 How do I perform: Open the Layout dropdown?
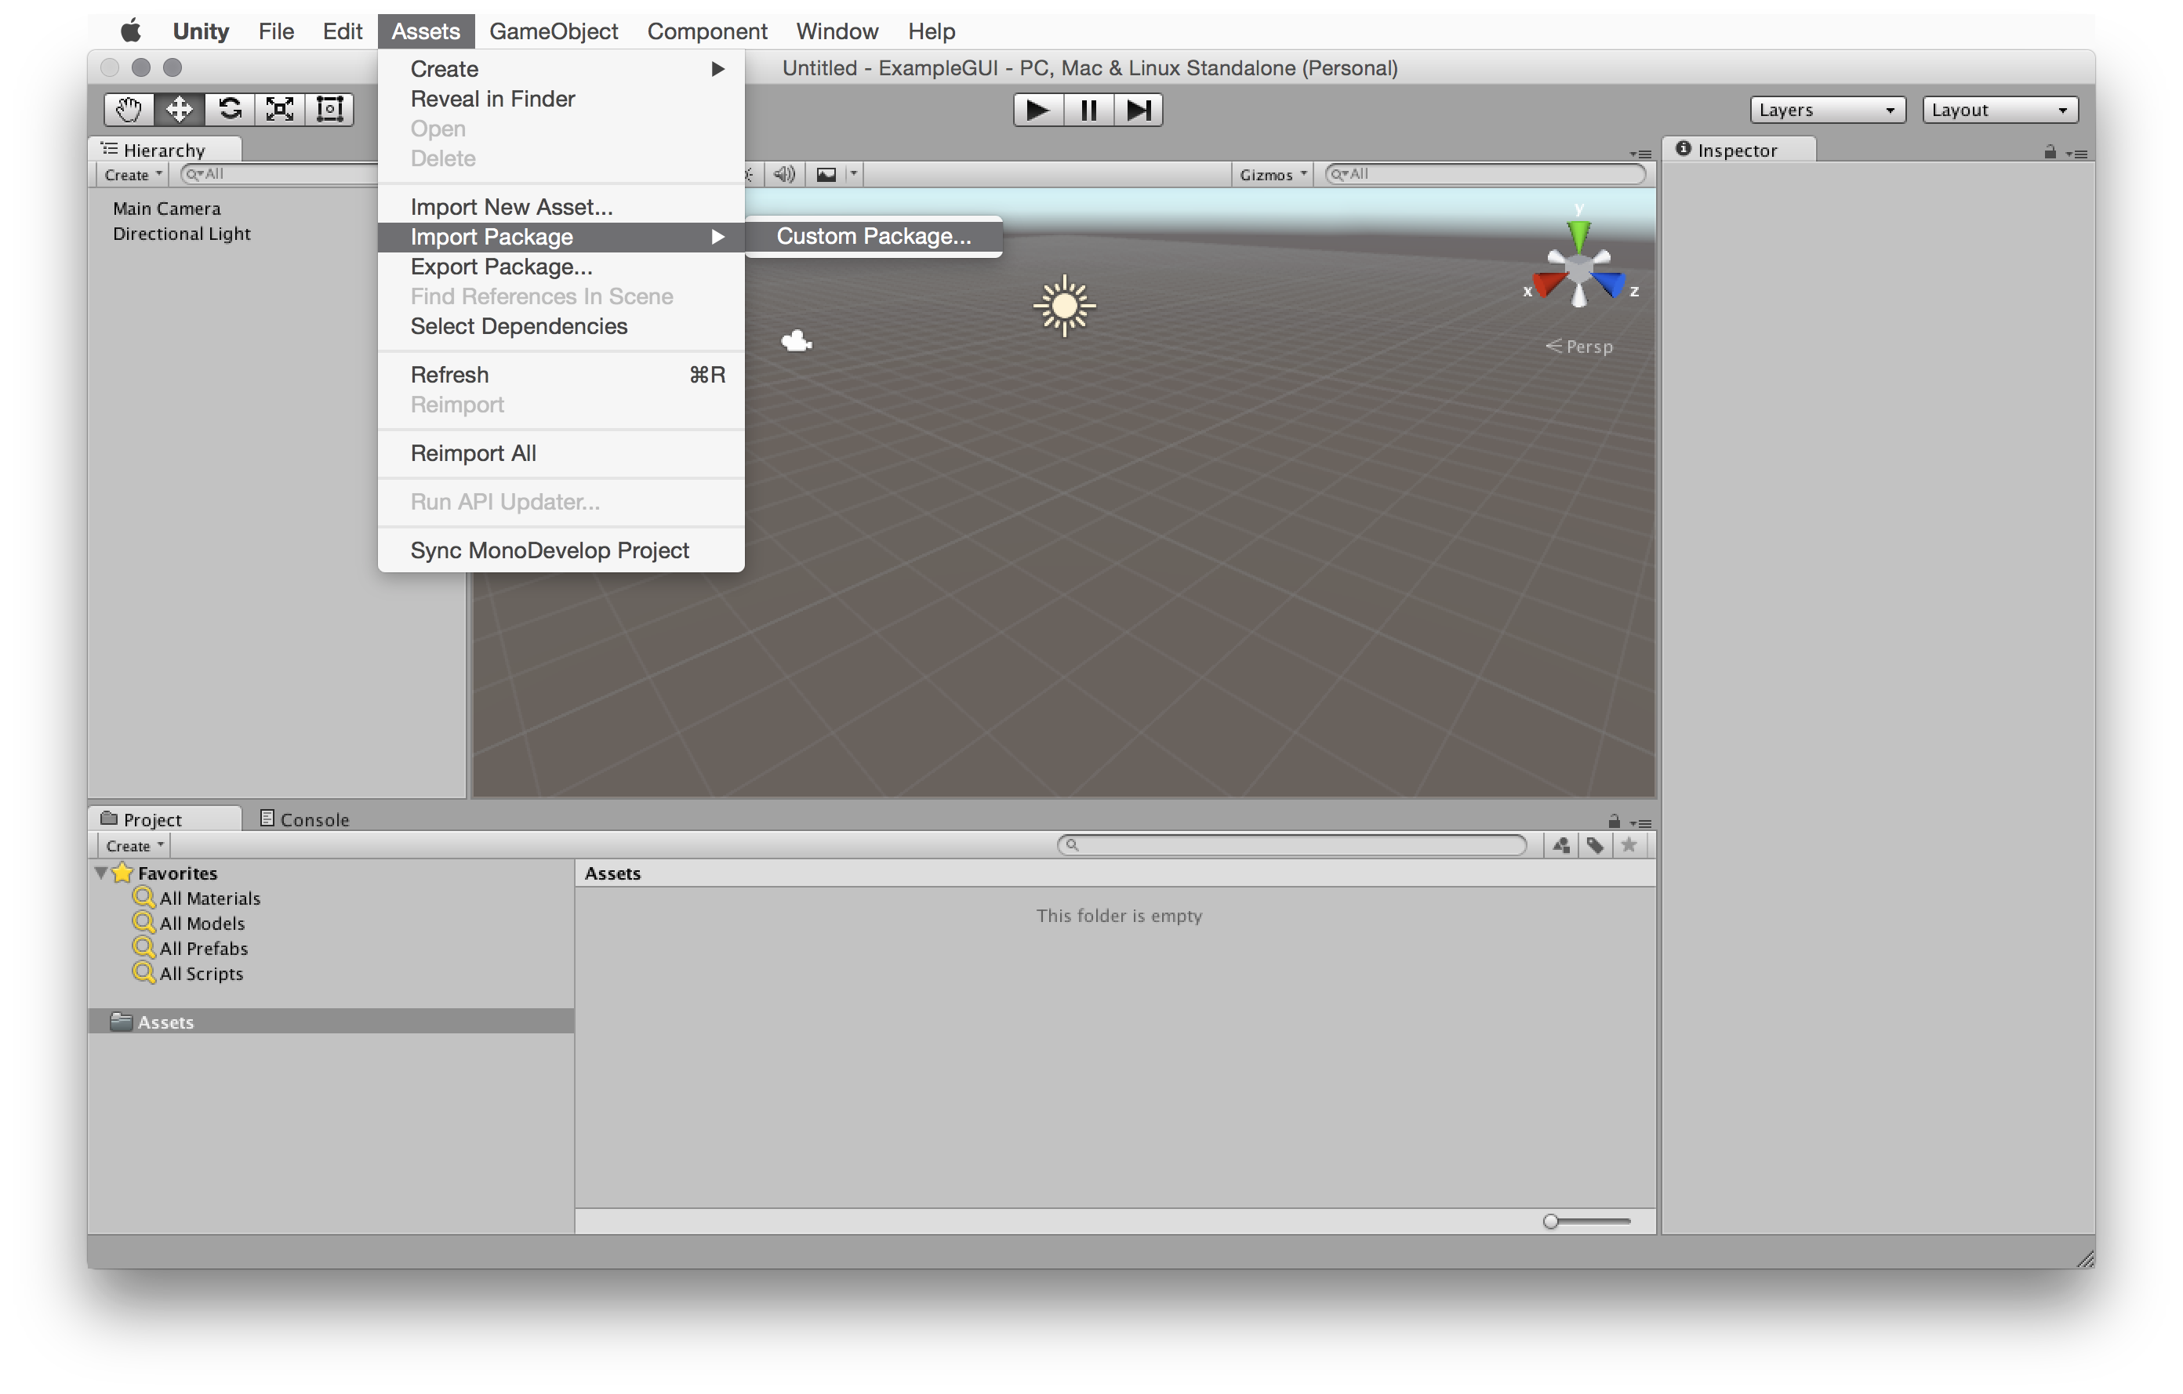coord(1999,110)
